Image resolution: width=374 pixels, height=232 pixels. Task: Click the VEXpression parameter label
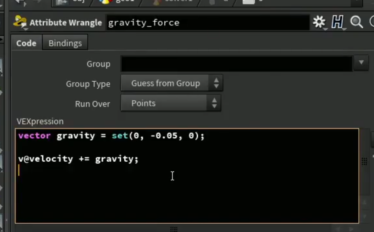40,121
